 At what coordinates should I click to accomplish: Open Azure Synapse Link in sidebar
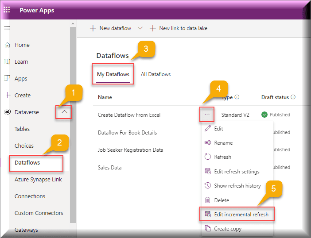[x=38, y=180]
